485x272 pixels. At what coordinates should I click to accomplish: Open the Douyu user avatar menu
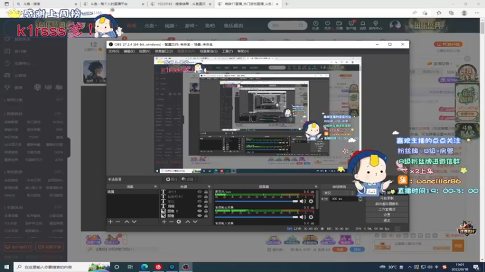pos(395,25)
